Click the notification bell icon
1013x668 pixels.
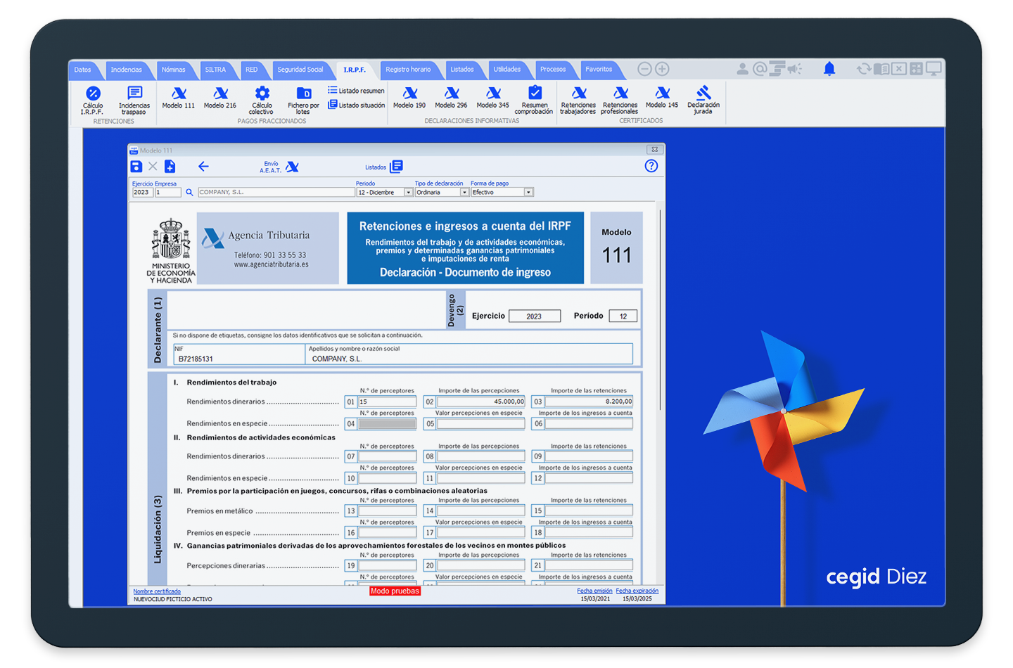[x=829, y=69]
